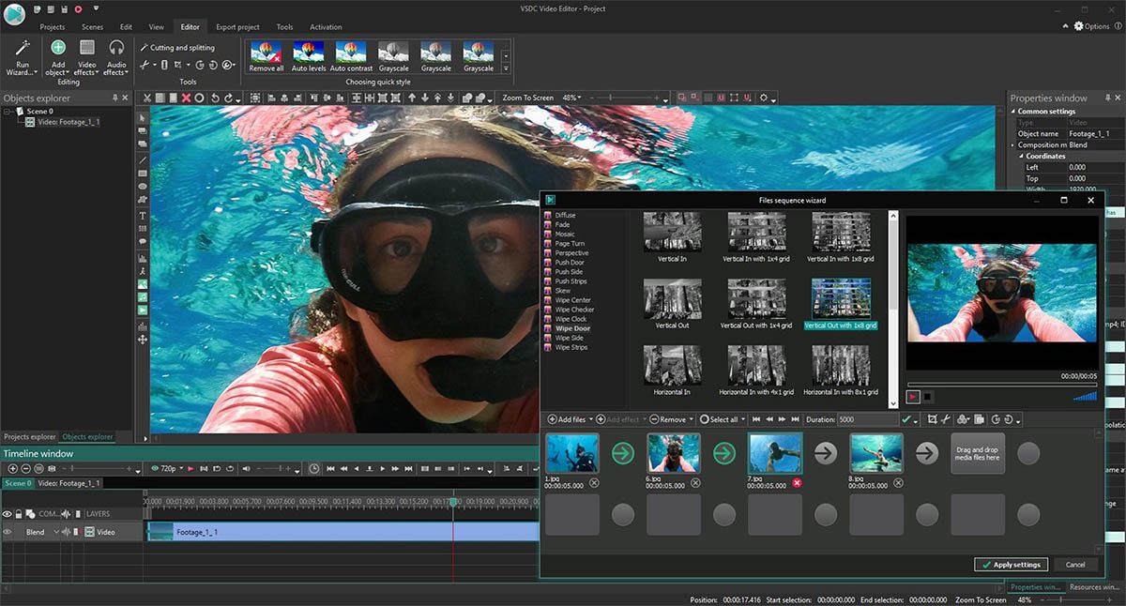
Task: Apply the first Grayscale quick style
Action: point(394,54)
